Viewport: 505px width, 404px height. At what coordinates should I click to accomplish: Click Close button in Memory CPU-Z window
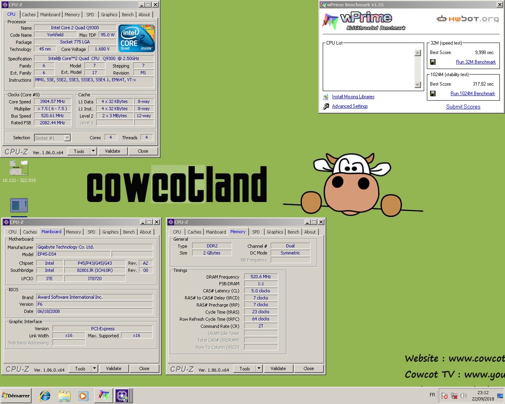[309, 368]
